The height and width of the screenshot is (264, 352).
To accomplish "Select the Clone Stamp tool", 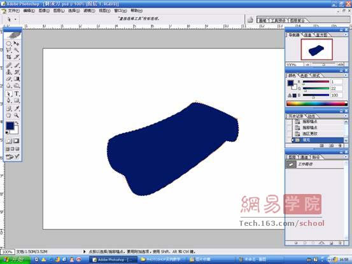I will click(x=9, y=72).
